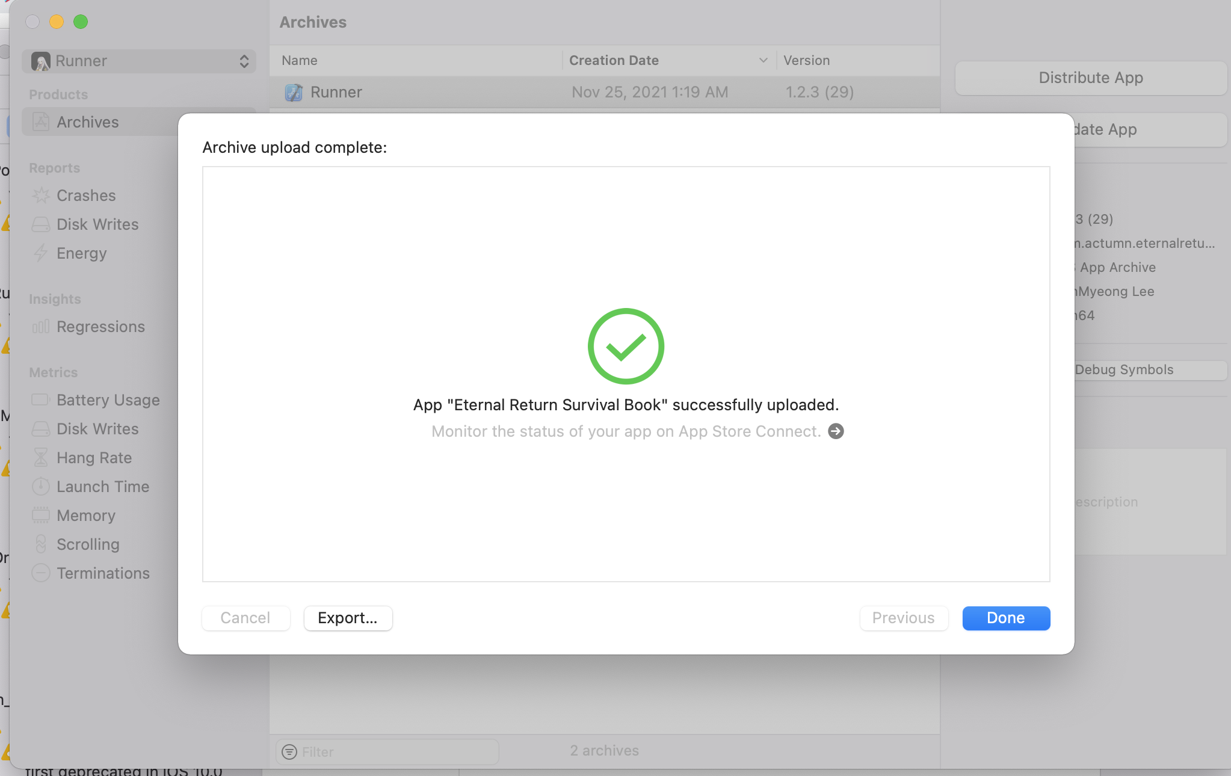Click the Hang Rate hourglass icon
The image size is (1231, 776).
pos(41,458)
